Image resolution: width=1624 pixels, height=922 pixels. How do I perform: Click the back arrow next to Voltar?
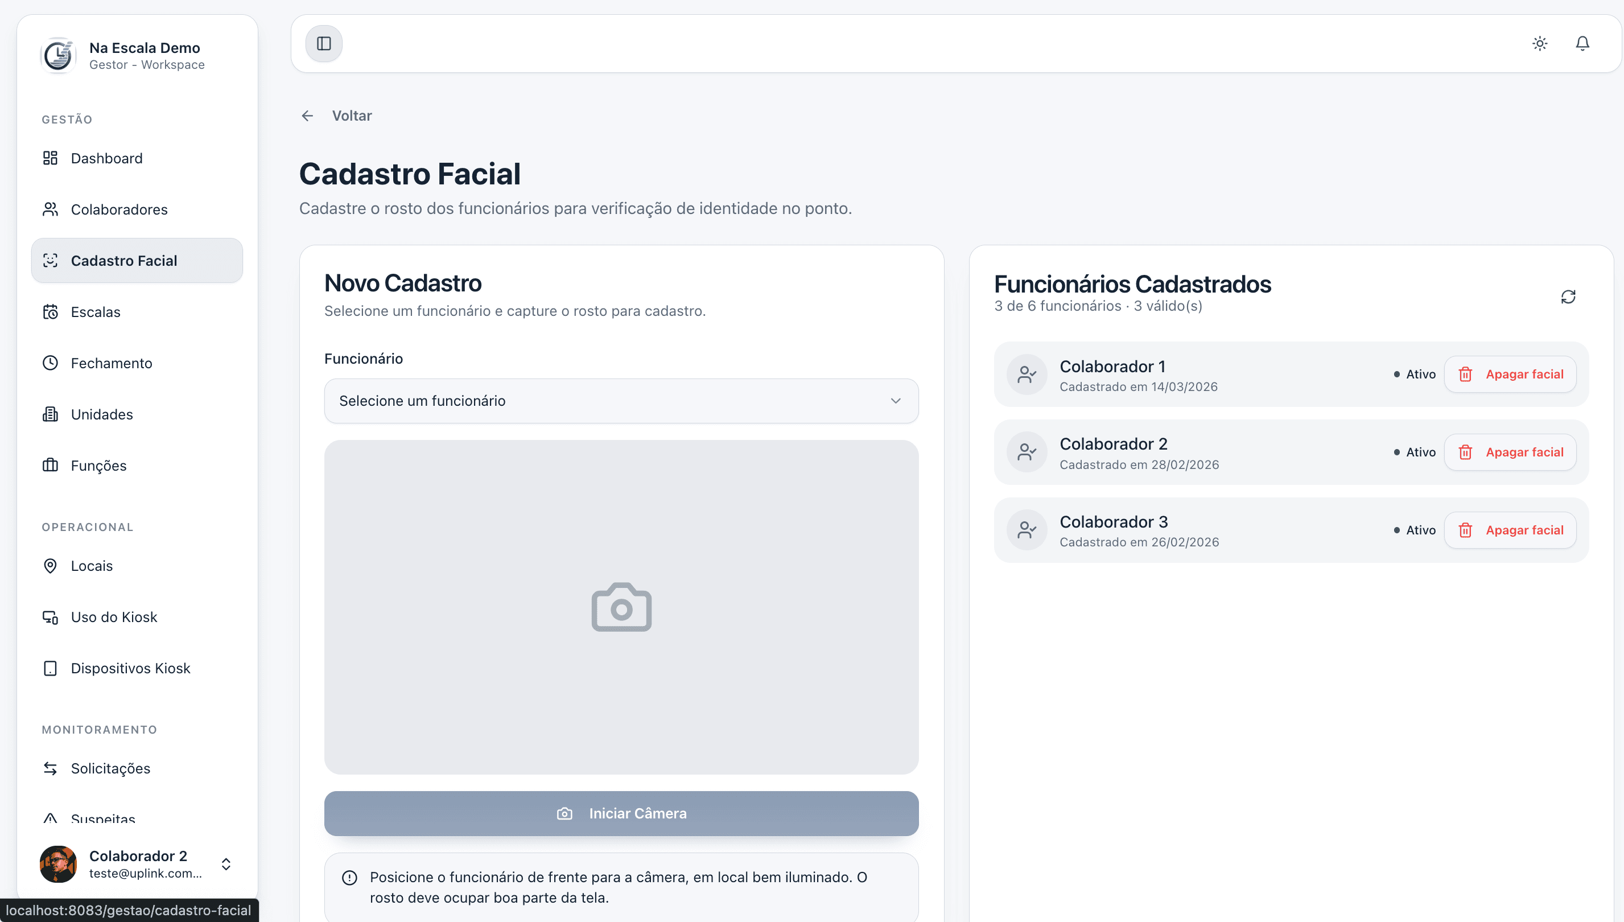point(308,115)
